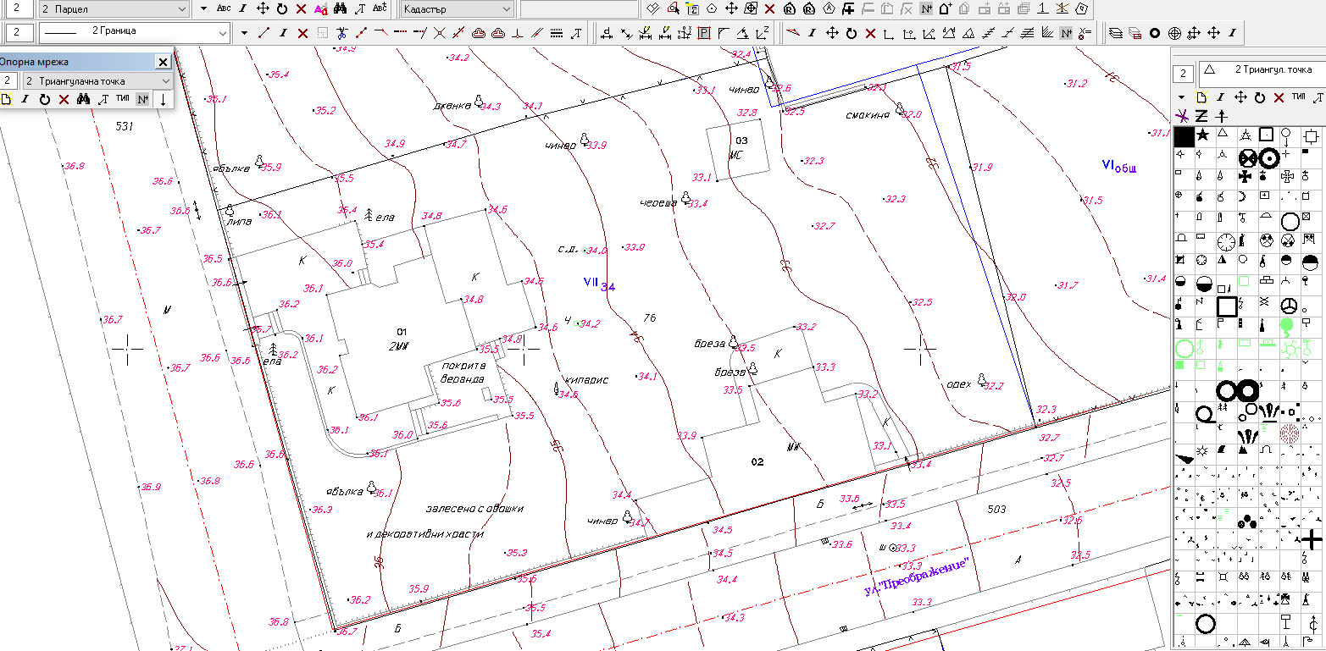Close the Опорна мрежа panel

click(163, 62)
